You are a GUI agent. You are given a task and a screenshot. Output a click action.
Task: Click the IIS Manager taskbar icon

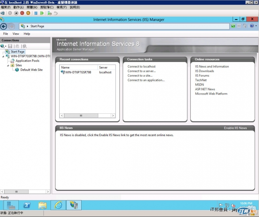pos(74,205)
